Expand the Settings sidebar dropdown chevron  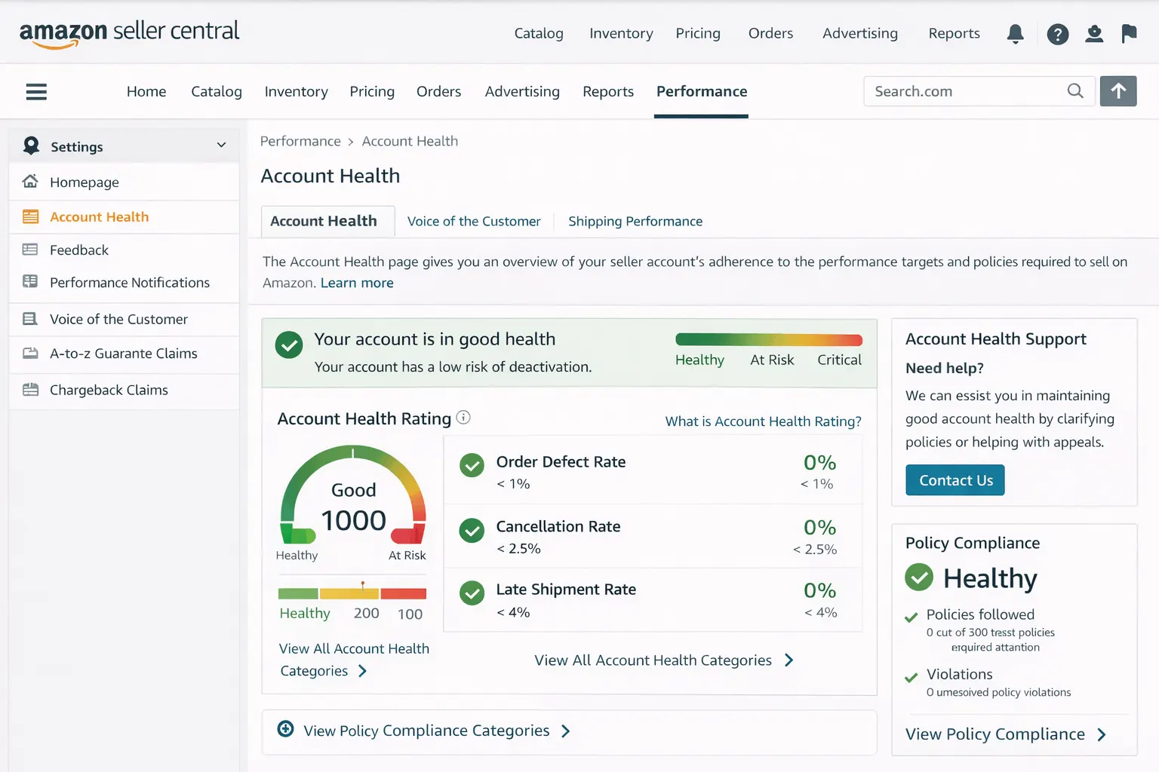coord(221,146)
